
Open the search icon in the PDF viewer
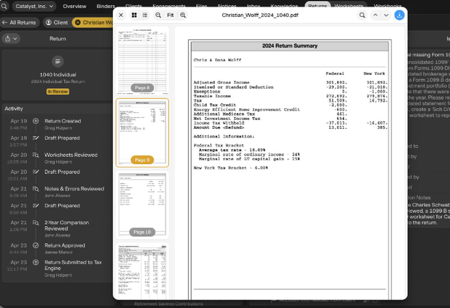(362, 15)
